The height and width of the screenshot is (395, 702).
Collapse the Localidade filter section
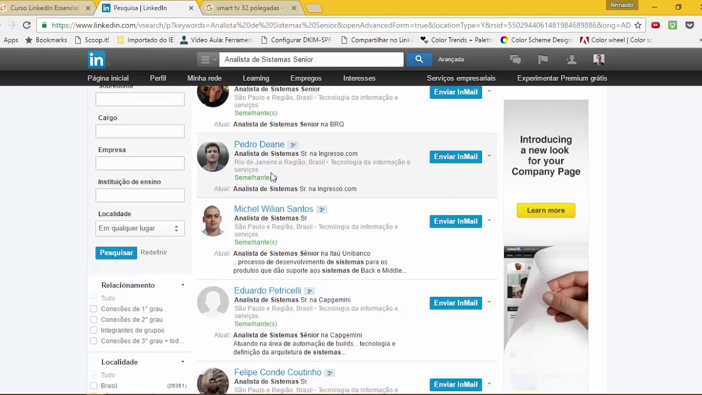pyautogui.click(x=183, y=362)
